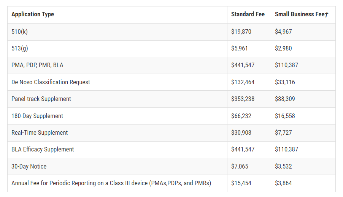Click the $132,464 De Novo standard fee
Viewport: 343px width, 197px height.
(243, 82)
